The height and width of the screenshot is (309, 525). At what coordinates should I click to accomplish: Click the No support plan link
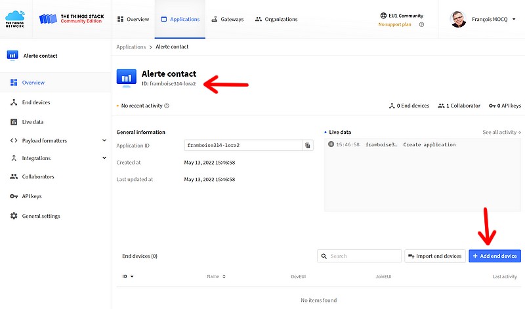[x=394, y=24]
